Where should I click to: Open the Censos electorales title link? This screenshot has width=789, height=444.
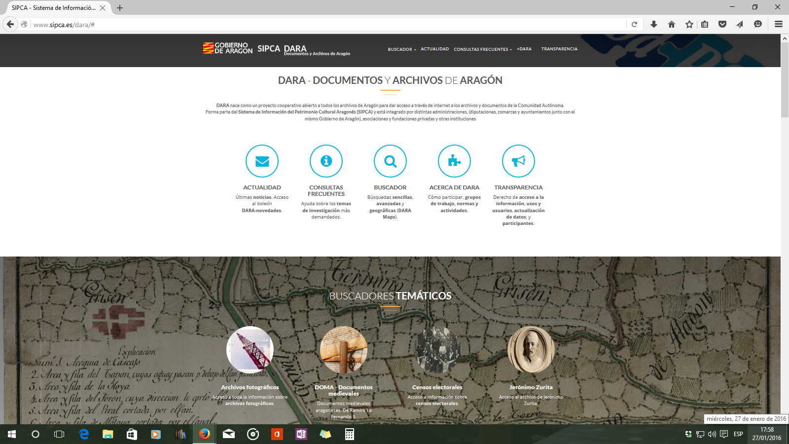coord(437,387)
